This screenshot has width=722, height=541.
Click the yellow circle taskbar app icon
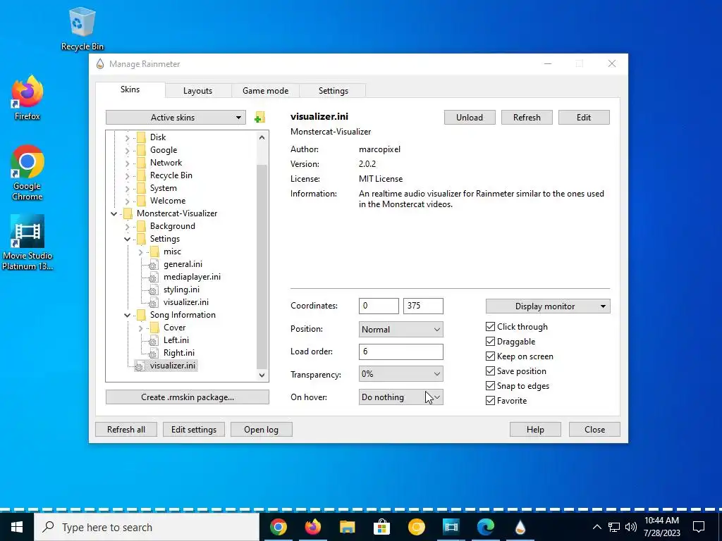(416, 527)
